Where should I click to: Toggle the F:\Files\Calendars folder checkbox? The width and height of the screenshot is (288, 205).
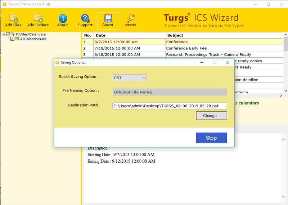coord(8,34)
